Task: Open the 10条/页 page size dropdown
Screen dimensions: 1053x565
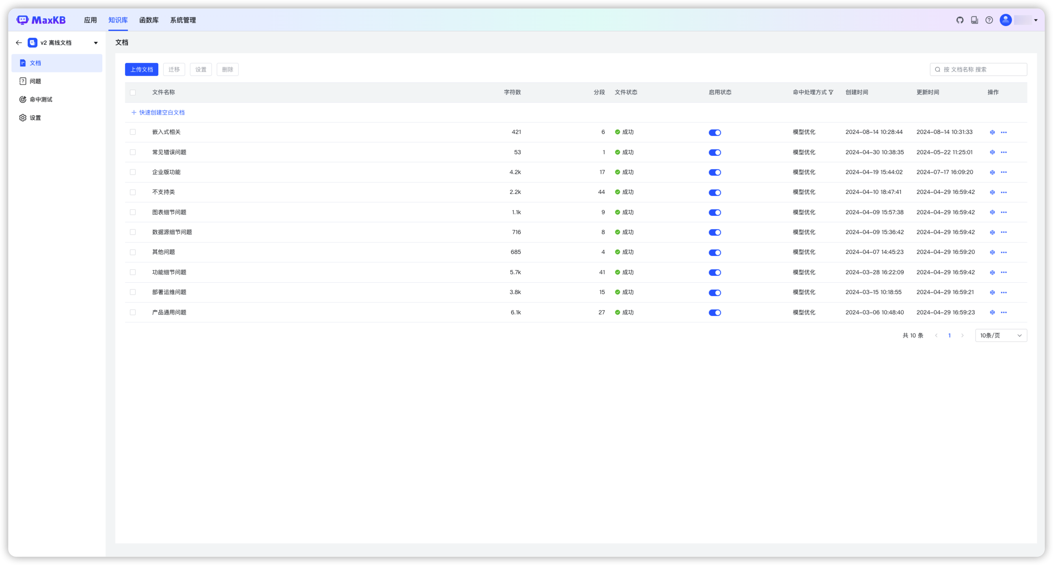Action: [x=1001, y=335]
